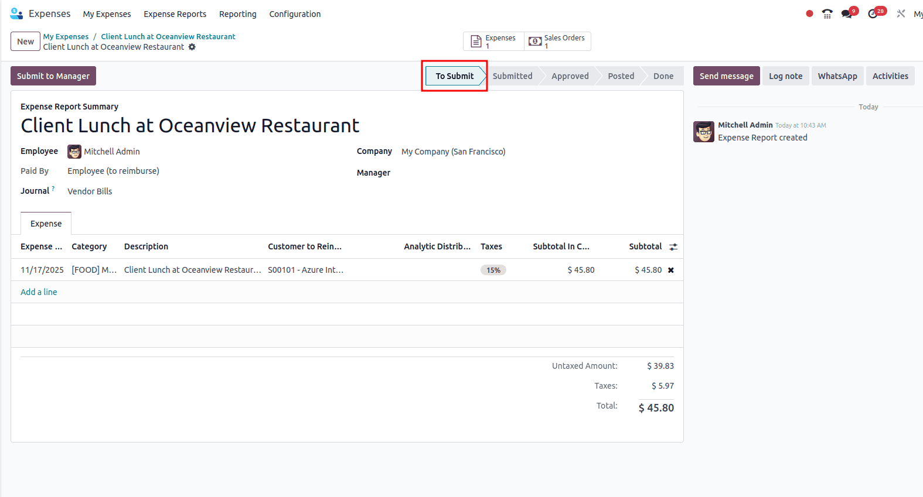Click the line description cell
Screen dimensions: 923x497
coord(193,270)
